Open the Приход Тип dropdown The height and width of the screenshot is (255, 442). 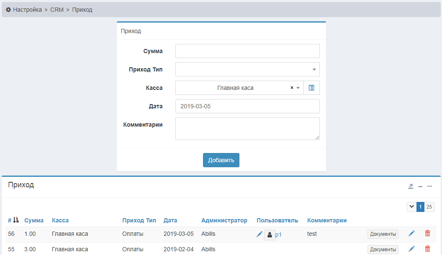pyautogui.click(x=247, y=69)
